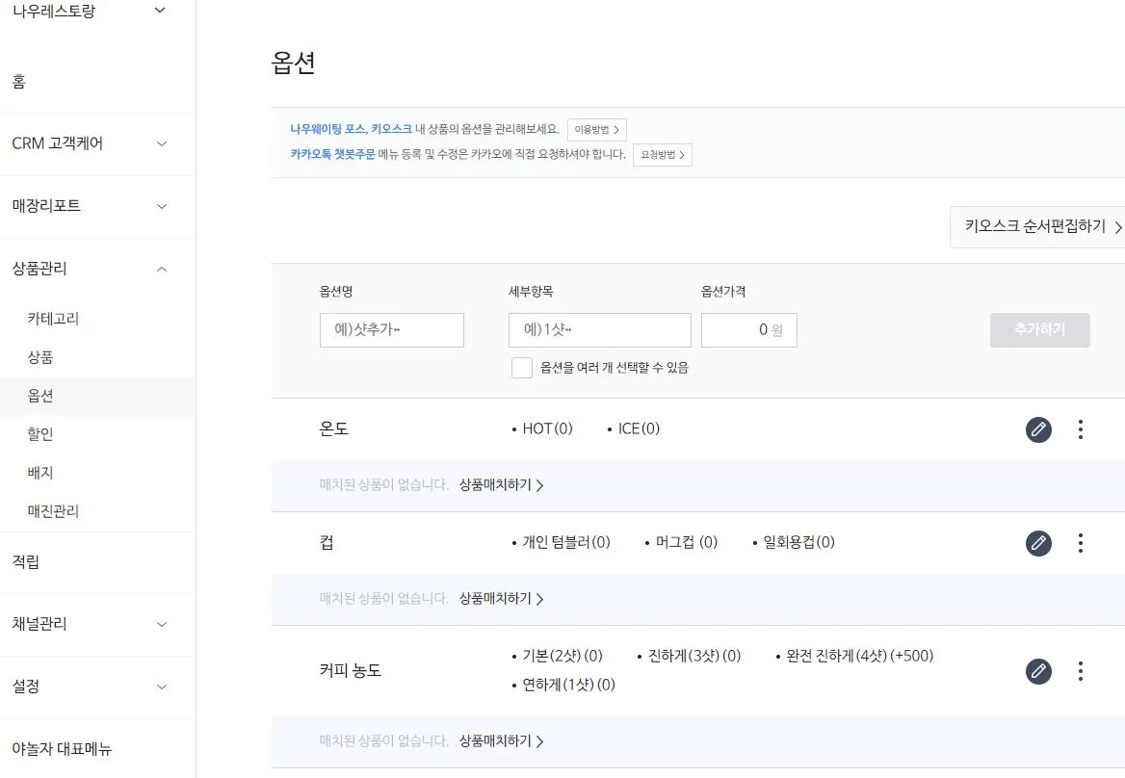Click the 커피 농도 option name
This screenshot has width=1125, height=778.
tap(351, 670)
